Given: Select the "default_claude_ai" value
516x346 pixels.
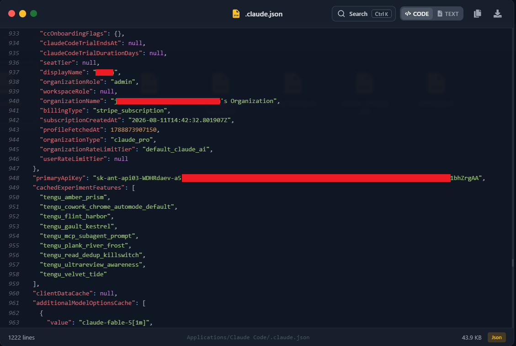Looking at the screenshot, I should (x=176, y=149).
